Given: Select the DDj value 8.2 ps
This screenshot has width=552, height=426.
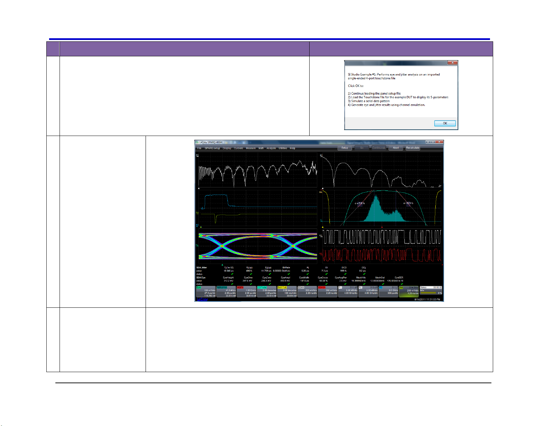Looking at the screenshot, I should 362,271.
